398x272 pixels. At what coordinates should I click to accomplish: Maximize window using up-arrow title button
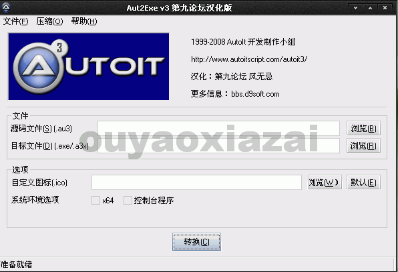click(371, 8)
